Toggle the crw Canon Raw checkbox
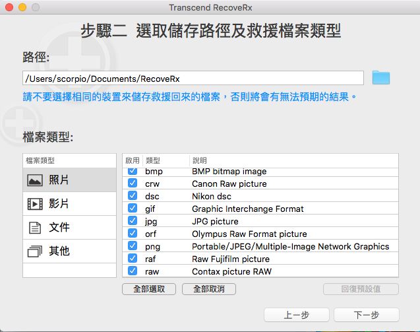Image resolution: width=420 pixels, height=332 pixels. 133,183
